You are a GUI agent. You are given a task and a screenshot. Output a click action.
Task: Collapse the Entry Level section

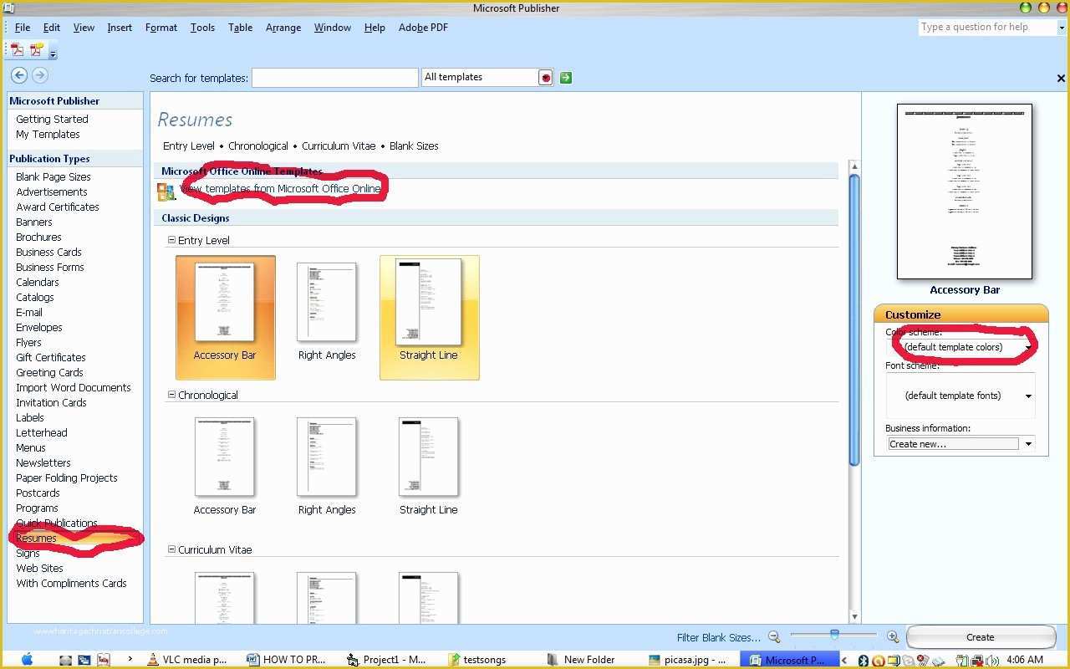pos(171,240)
